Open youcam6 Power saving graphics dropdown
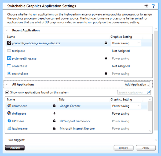Viewport: 161px width, 156px height. click(x=126, y=43)
